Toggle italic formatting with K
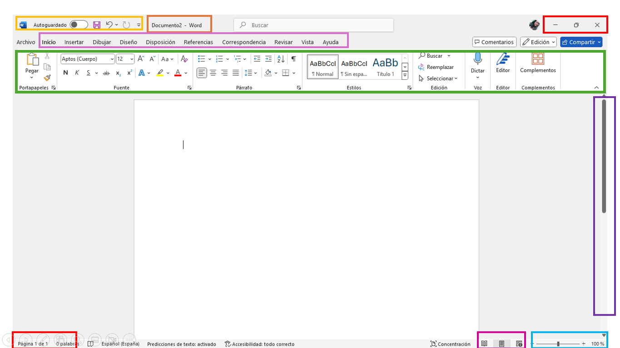This screenshot has width=620, height=348. point(77,73)
